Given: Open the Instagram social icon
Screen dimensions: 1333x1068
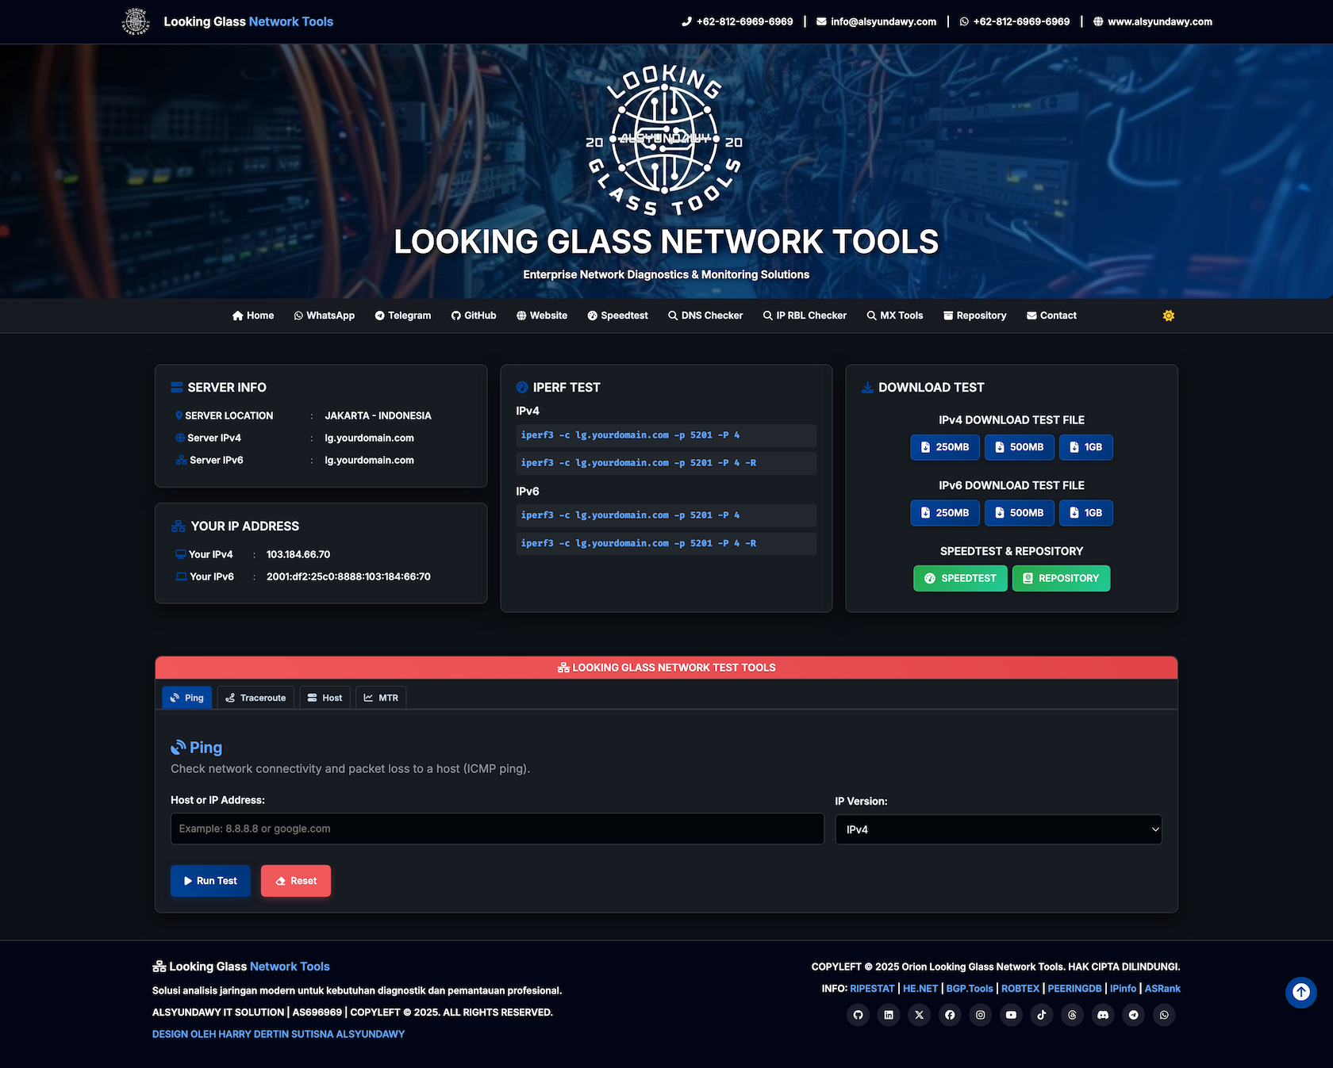Looking at the screenshot, I should [981, 1015].
